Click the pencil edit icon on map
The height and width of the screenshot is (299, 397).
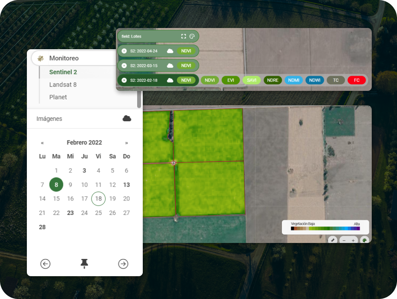pos(333,240)
